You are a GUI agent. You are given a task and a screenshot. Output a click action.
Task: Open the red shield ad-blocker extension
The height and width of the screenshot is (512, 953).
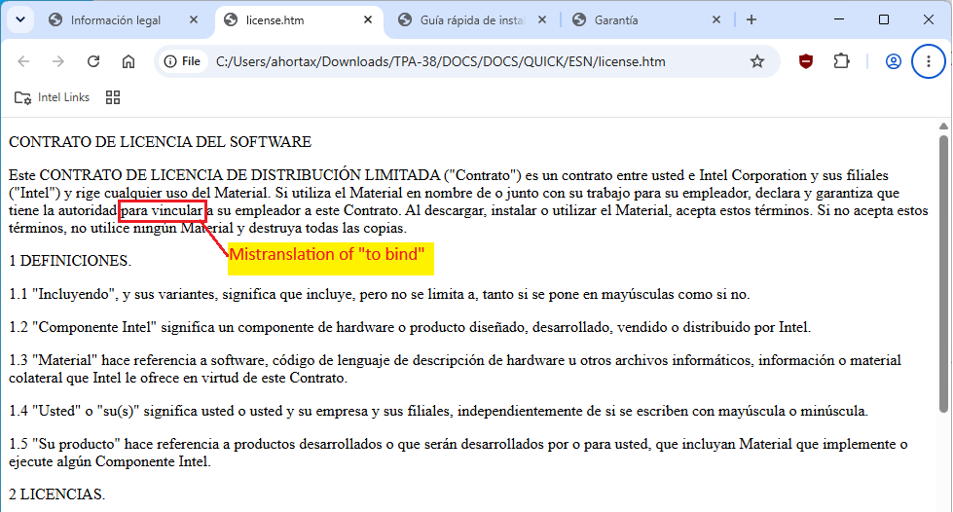point(806,61)
